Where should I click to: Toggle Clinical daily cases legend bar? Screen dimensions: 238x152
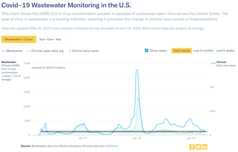click(70, 51)
